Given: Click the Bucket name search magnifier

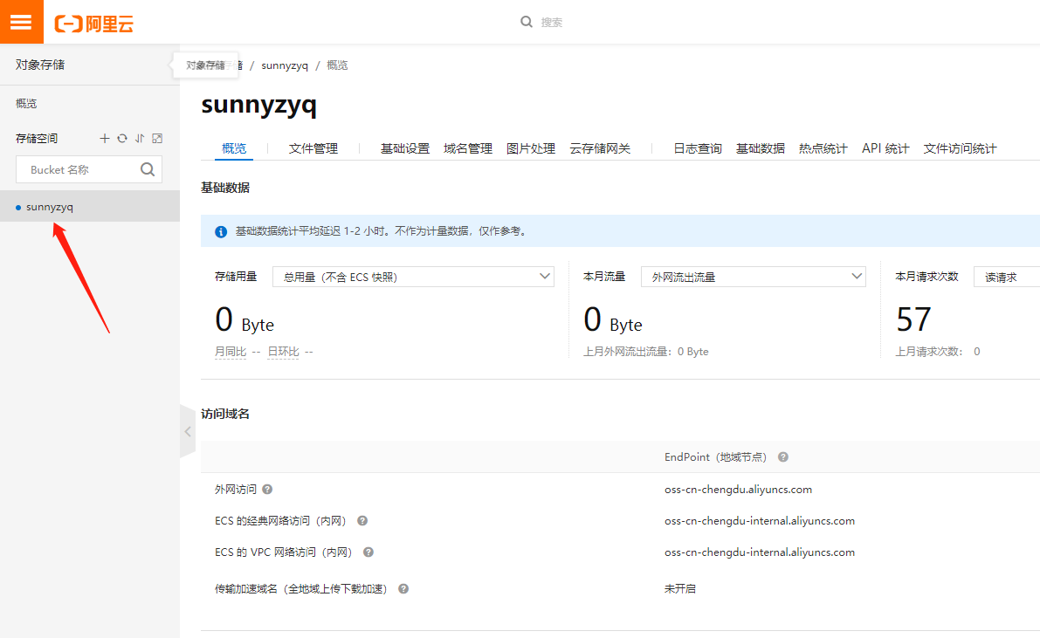Looking at the screenshot, I should pos(148,170).
